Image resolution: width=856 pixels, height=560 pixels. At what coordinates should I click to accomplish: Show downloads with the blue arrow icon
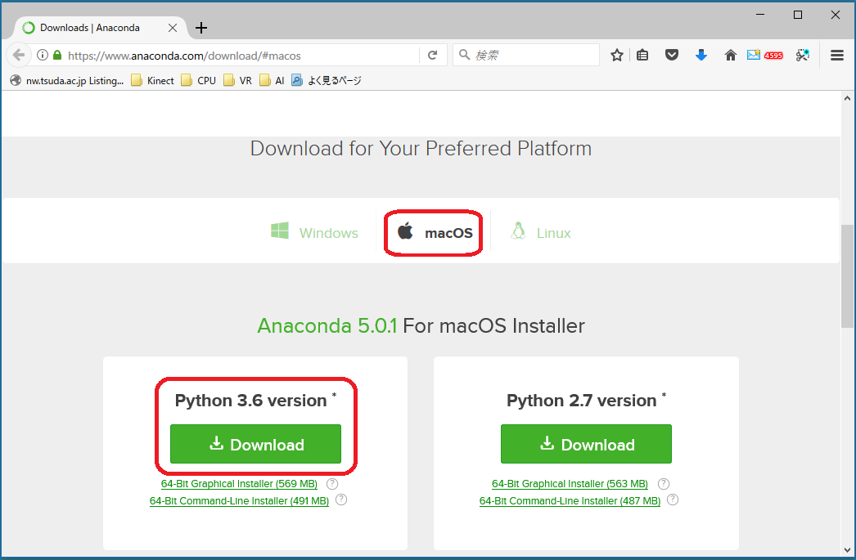click(x=701, y=56)
